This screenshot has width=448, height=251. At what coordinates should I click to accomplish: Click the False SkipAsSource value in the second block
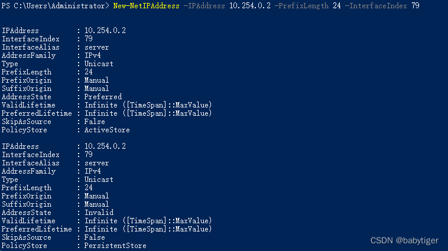[95, 237]
